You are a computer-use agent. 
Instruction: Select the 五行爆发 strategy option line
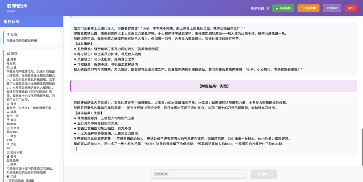116,49
